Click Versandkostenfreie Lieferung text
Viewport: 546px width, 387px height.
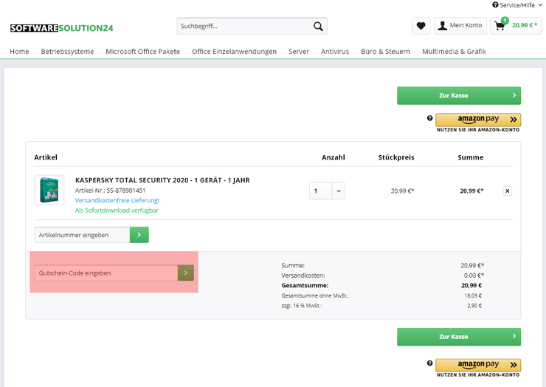(117, 200)
